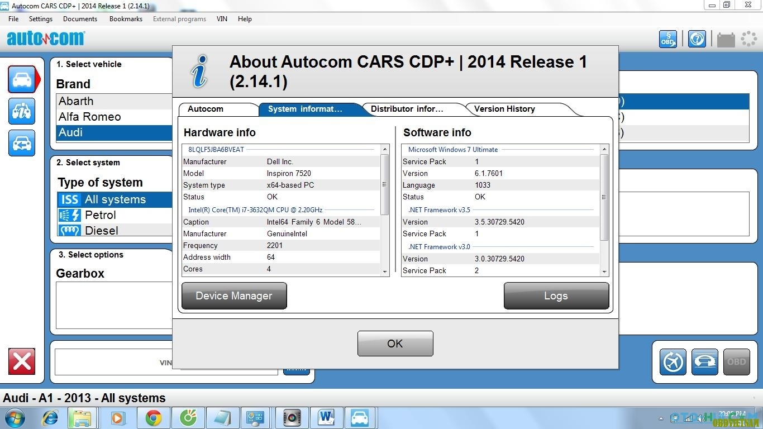Open the help question-mark icon
The height and width of the screenshot is (429, 763).
[x=697, y=39]
